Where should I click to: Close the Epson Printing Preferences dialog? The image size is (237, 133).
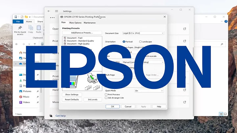click(x=165, y=17)
